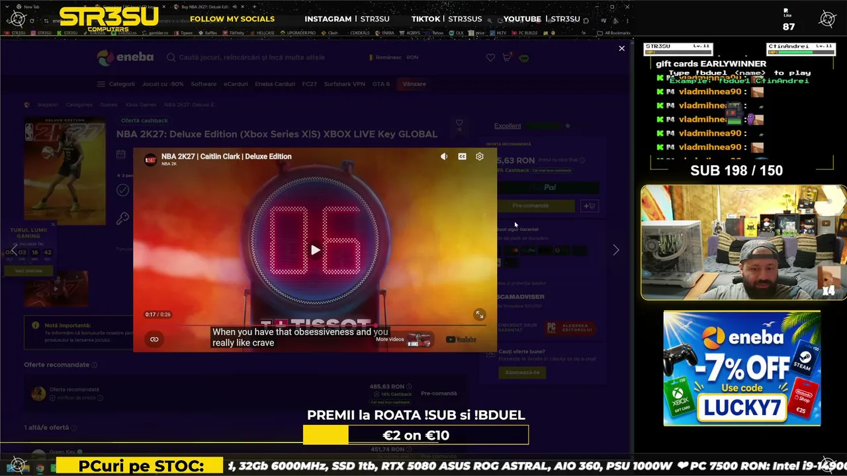The height and width of the screenshot is (476, 847).
Task: Open the Eneba Carduri menu item
Action: [275, 84]
